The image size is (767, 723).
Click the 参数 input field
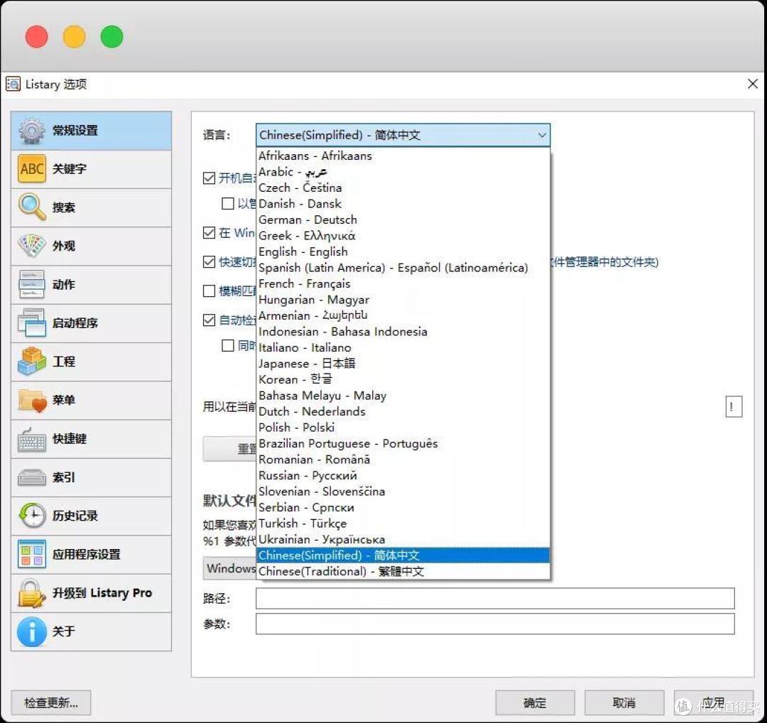(x=495, y=624)
